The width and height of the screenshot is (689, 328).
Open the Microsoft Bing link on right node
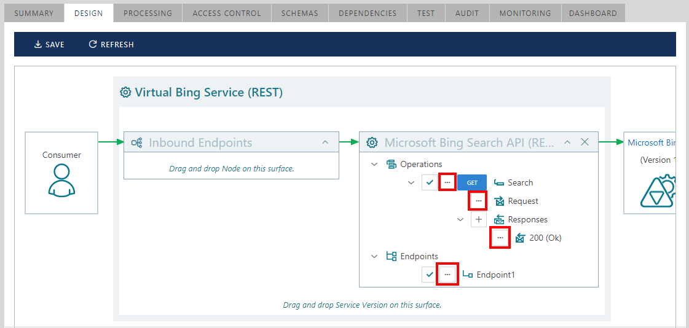click(x=652, y=143)
